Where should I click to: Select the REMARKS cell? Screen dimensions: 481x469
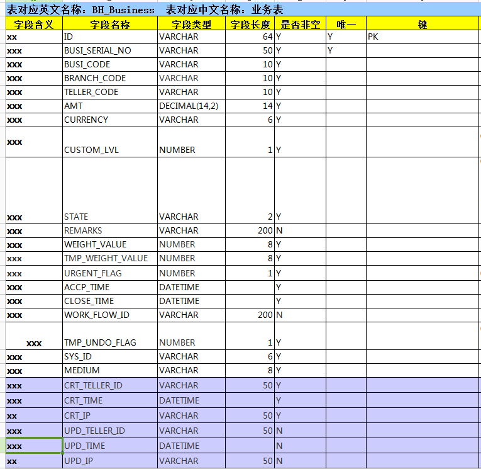[x=110, y=230]
